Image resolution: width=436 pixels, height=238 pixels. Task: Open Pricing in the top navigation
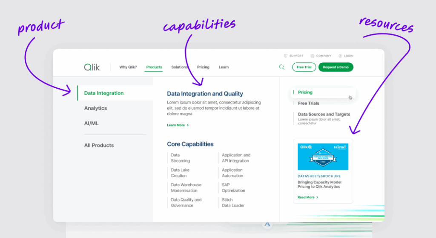click(x=203, y=67)
